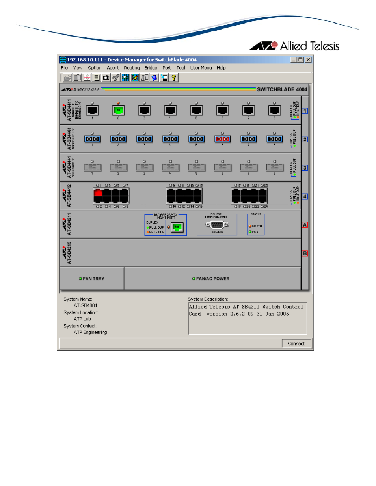376x486 pixels.
Task: Click the folded map toolbar icon
Action: 145,78
